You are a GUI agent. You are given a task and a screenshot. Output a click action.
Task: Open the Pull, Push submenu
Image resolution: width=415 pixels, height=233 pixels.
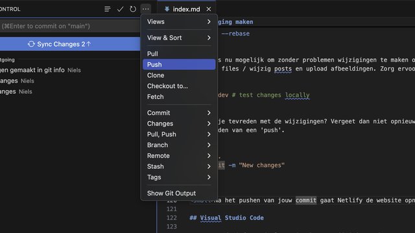[x=179, y=134]
